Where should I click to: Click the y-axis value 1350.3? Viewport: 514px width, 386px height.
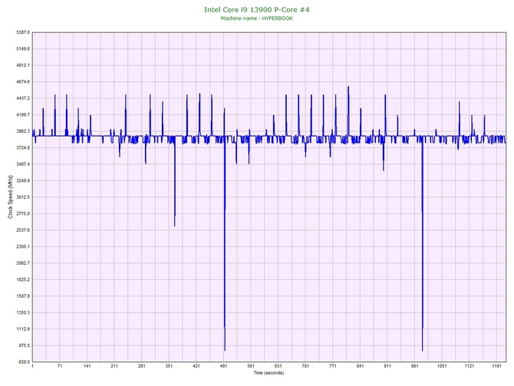pos(23,312)
